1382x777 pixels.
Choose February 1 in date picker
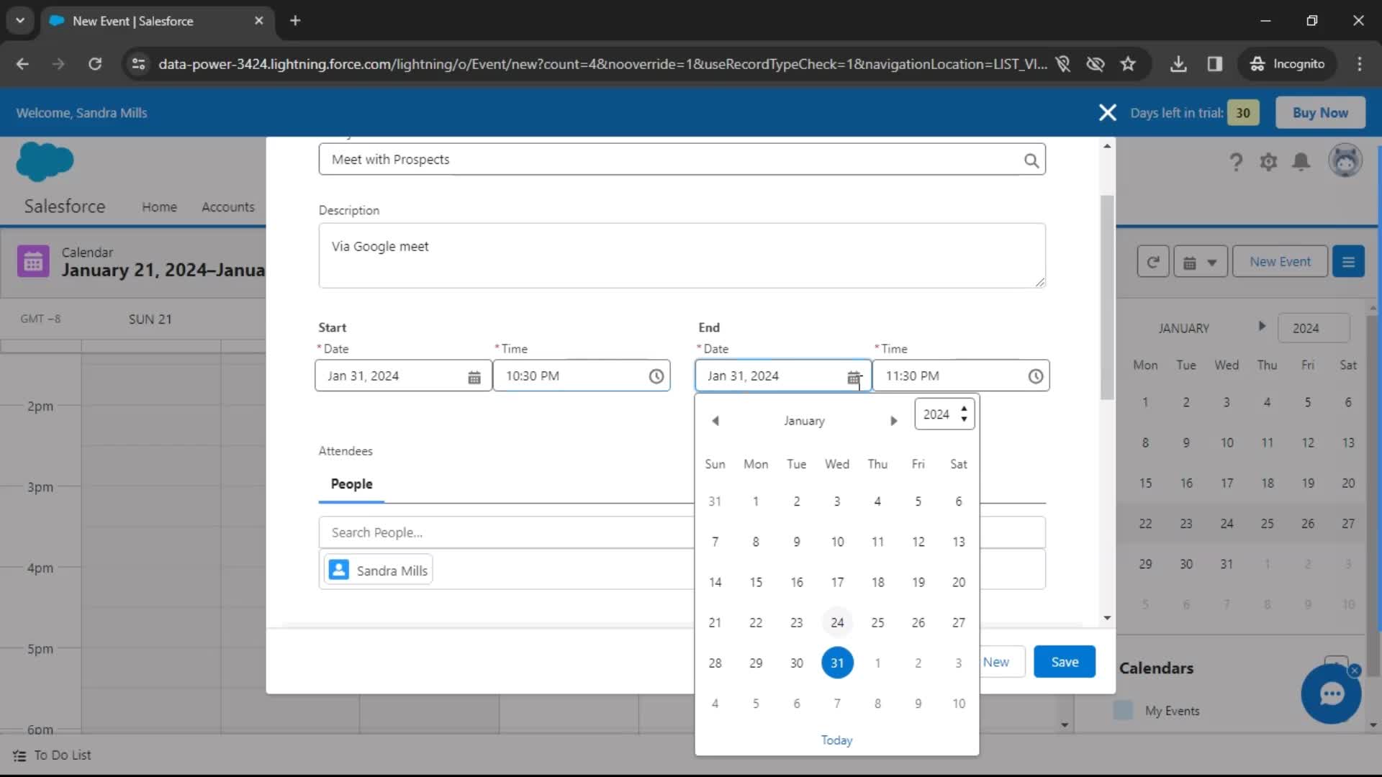pyautogui.click(x=877, y=663)
